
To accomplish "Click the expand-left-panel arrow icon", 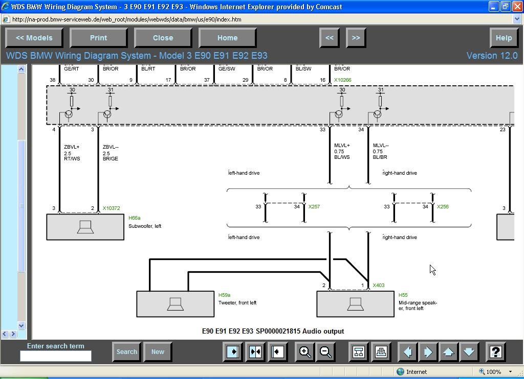I will pyautogui.click(x=233, y=351).
